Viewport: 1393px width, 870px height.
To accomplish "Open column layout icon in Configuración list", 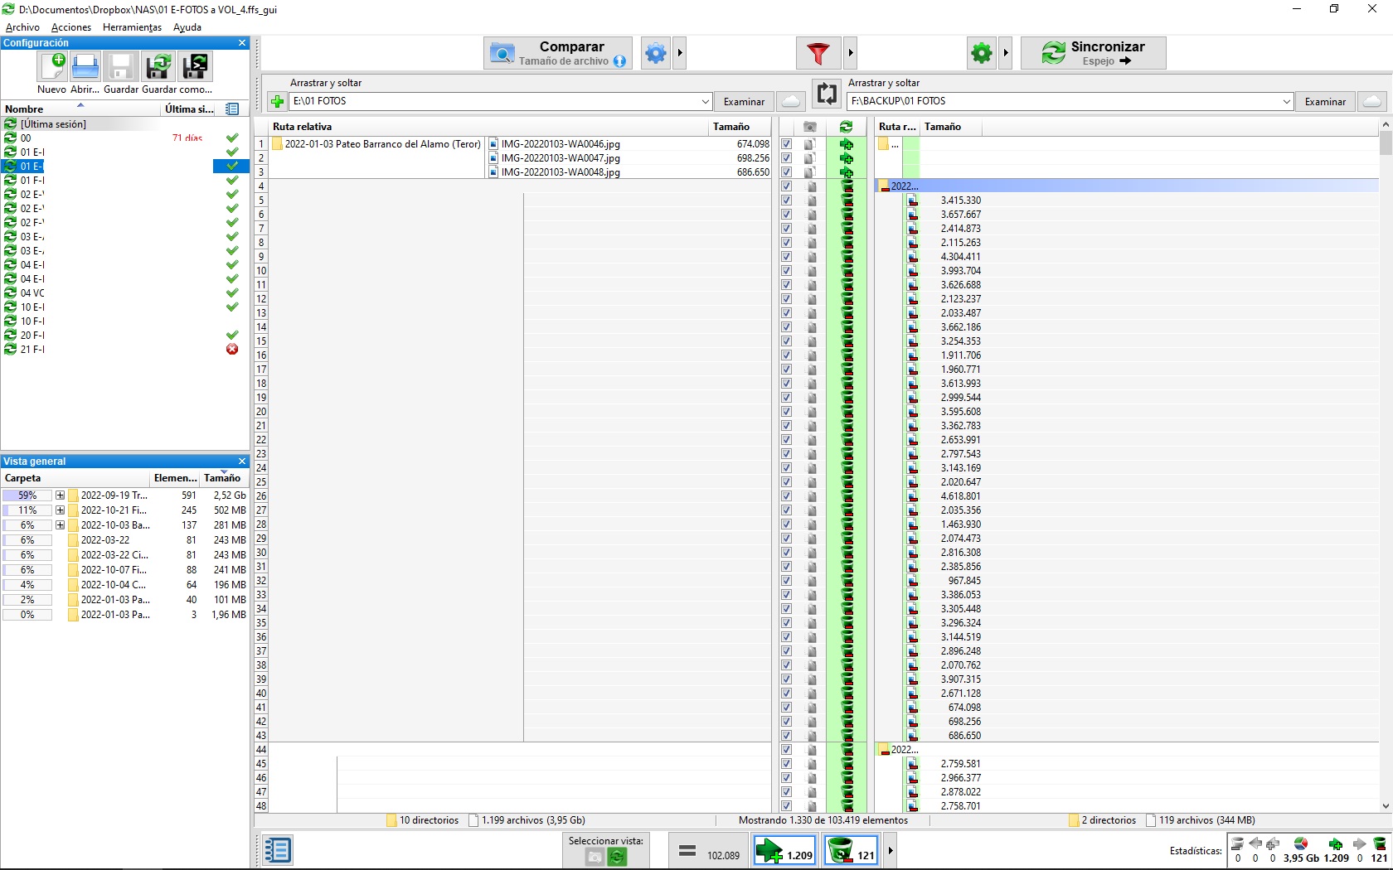I will pyautogui.click(x=232, y=109).
